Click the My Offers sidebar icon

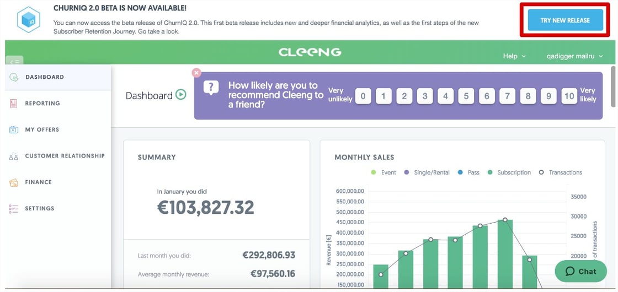[x=13, y=130]
